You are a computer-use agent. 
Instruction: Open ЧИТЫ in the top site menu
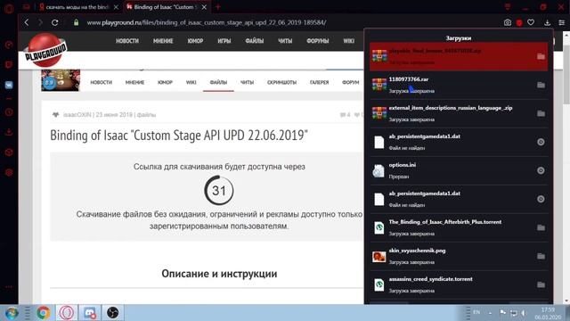point(285,41)
